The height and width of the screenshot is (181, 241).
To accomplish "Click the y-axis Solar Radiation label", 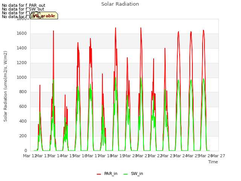I will click(x=6, y=86).
